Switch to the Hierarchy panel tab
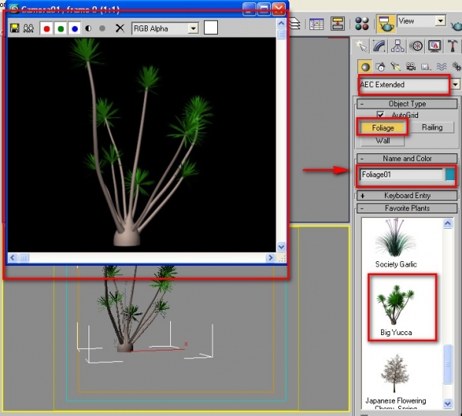This screenshot has height=416, width=462. tap(398, 46)
